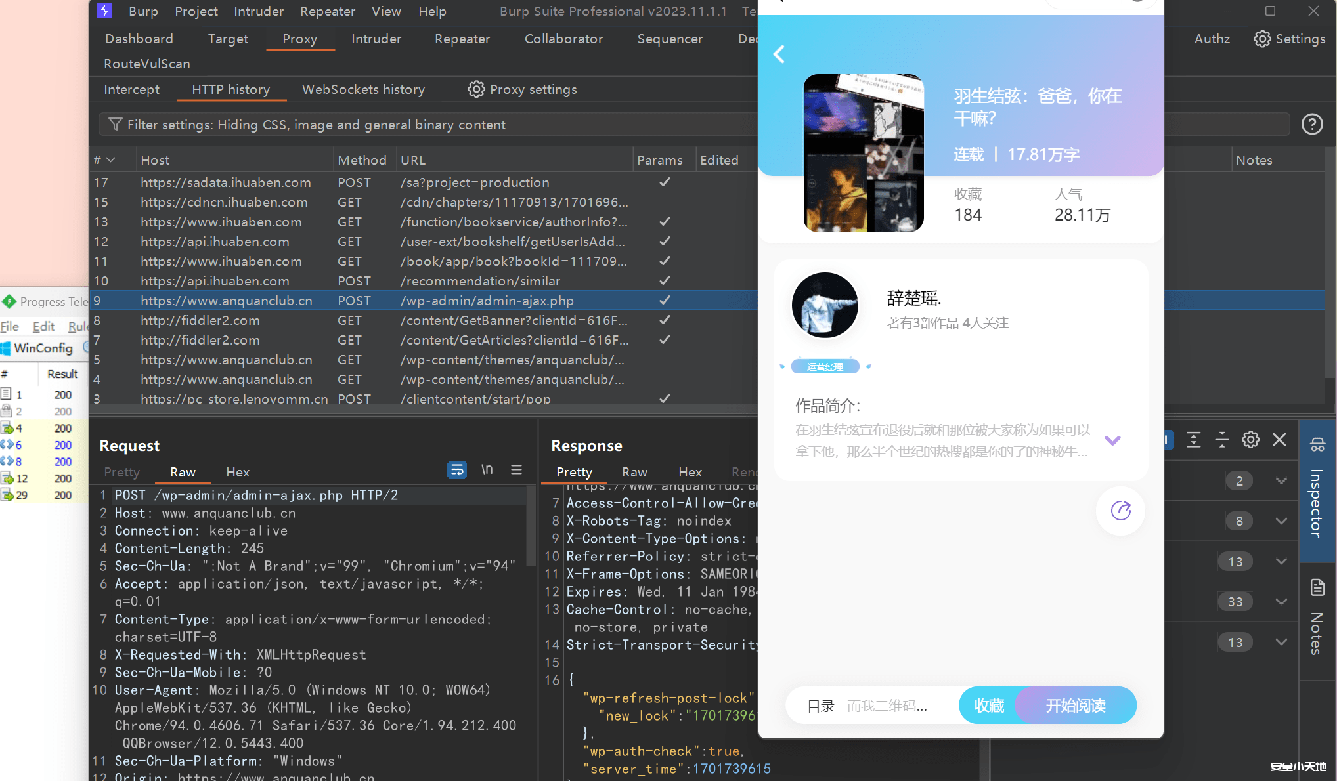
Task: Open the Inspector settings gear icon
Action: (x=1250, y=440)
